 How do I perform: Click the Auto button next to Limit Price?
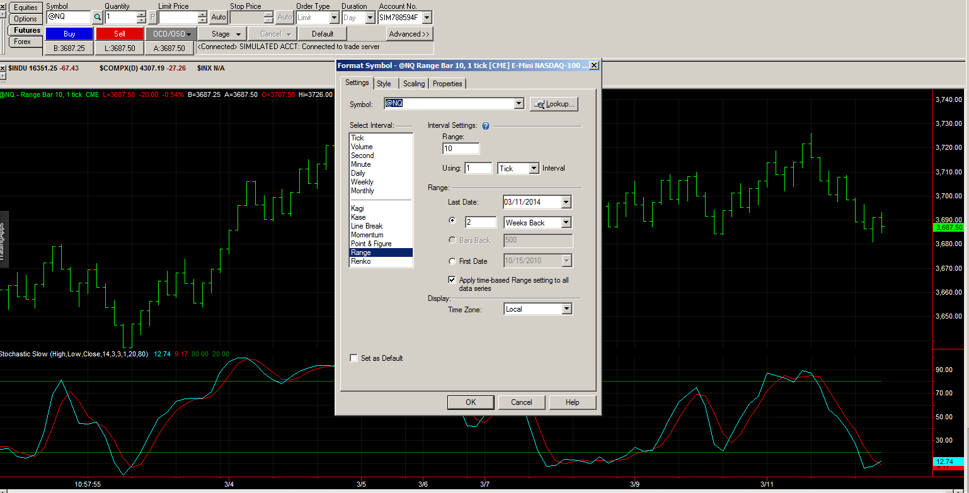(x=219, y=18)
